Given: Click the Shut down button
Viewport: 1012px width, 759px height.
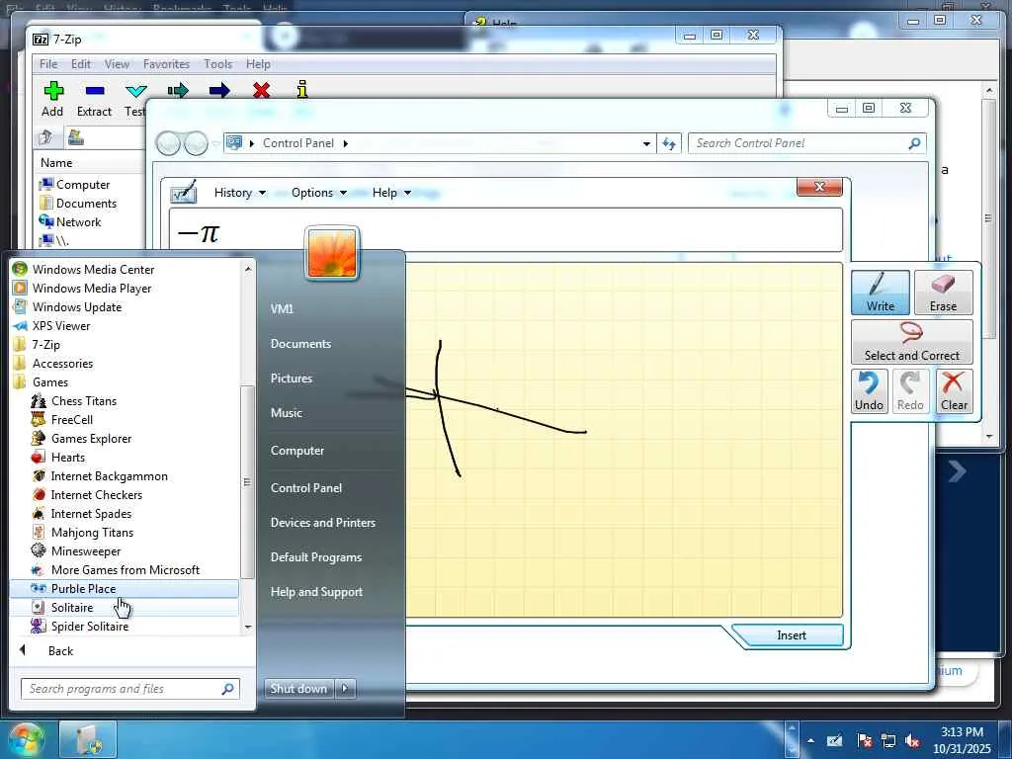Looking at the screenshot, I should tap(298, 688).
